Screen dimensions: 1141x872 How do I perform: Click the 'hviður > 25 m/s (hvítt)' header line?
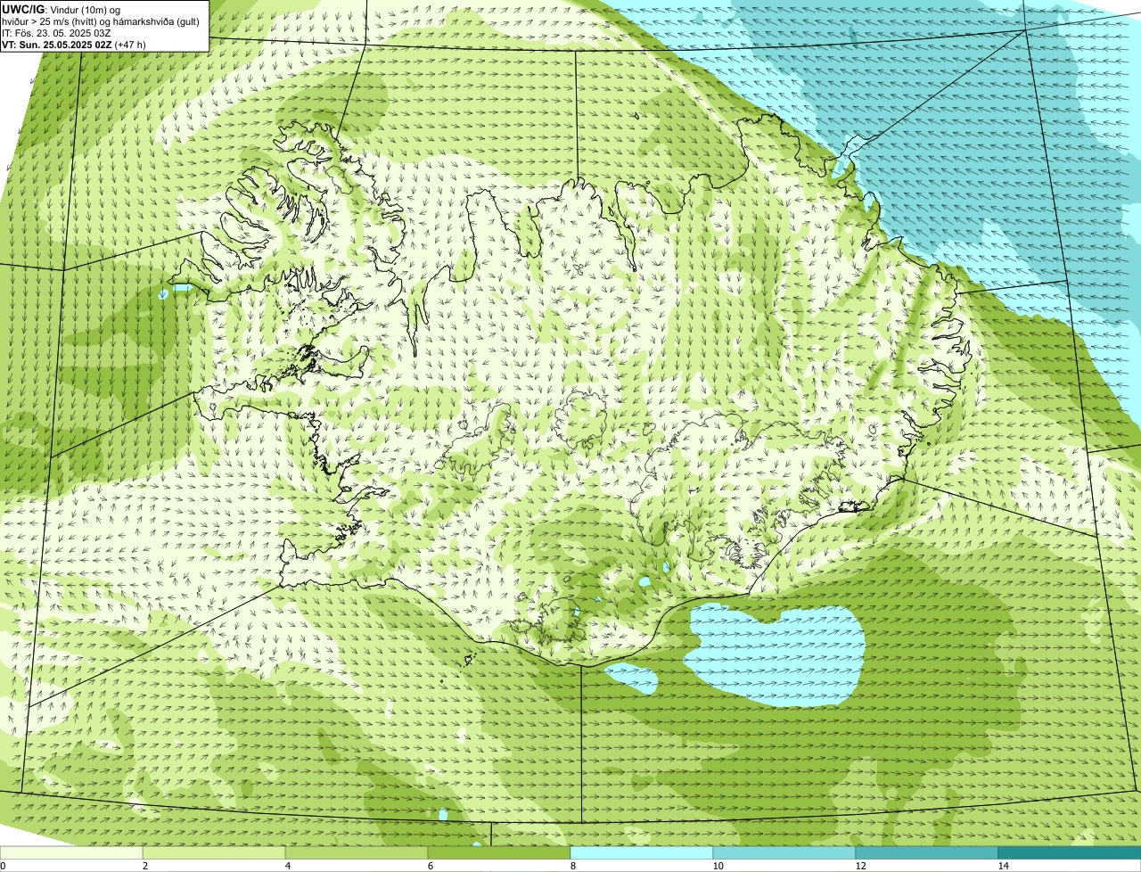click(x=101, y=21)
